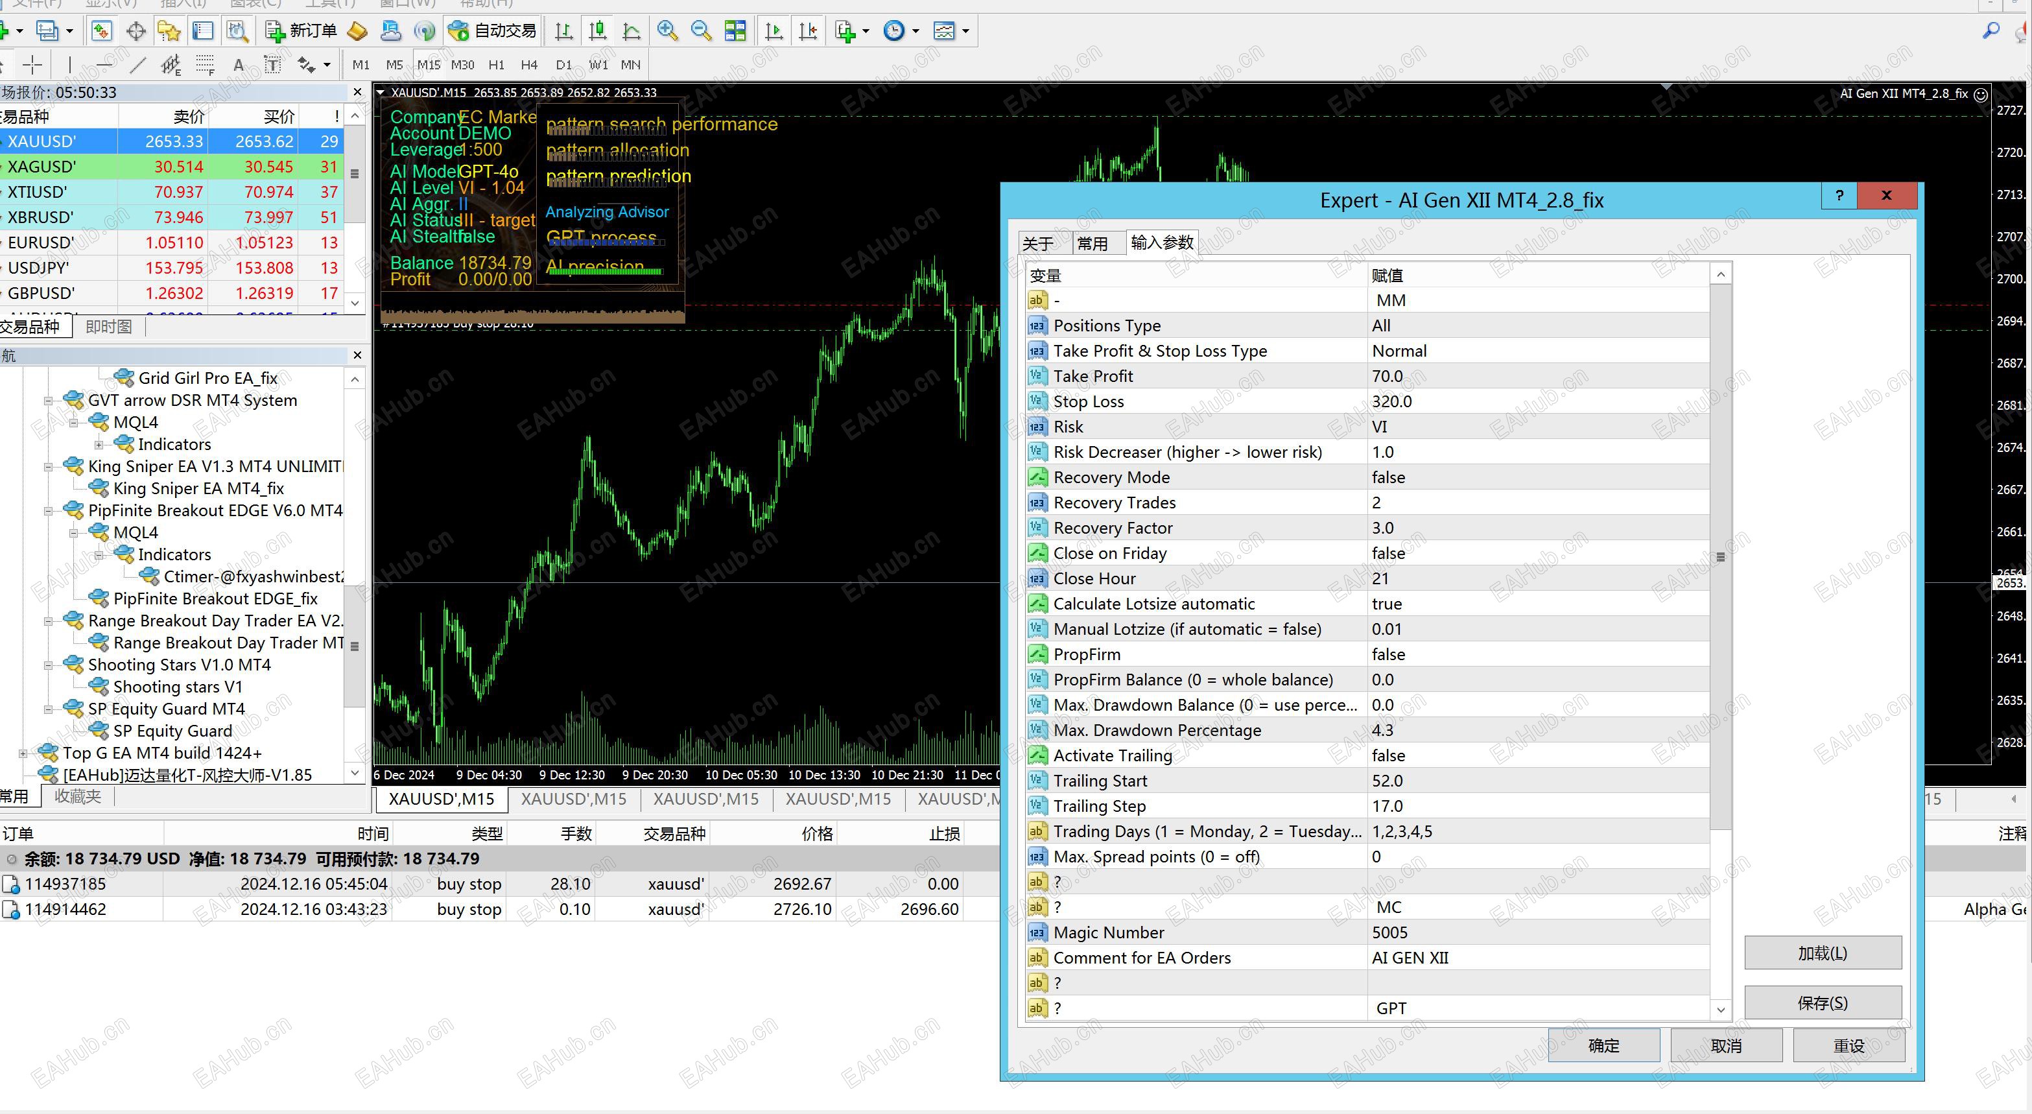Toggle the Terminal panel icon
The height and width of the screenshot is (1114, 2032).
203,30
